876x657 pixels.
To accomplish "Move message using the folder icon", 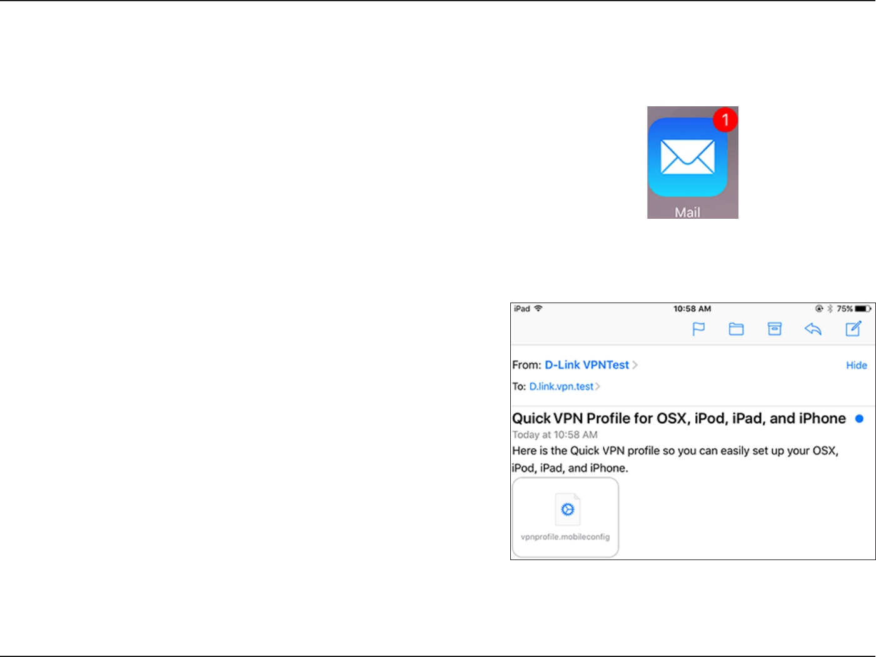I will [737, 329].
